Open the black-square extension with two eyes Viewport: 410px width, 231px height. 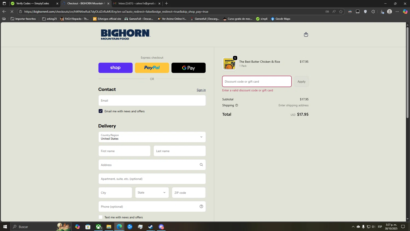click(x=358, y=11)
